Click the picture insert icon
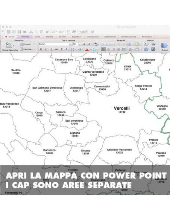The height and width of the screenshot is (220, 170). 153,44
